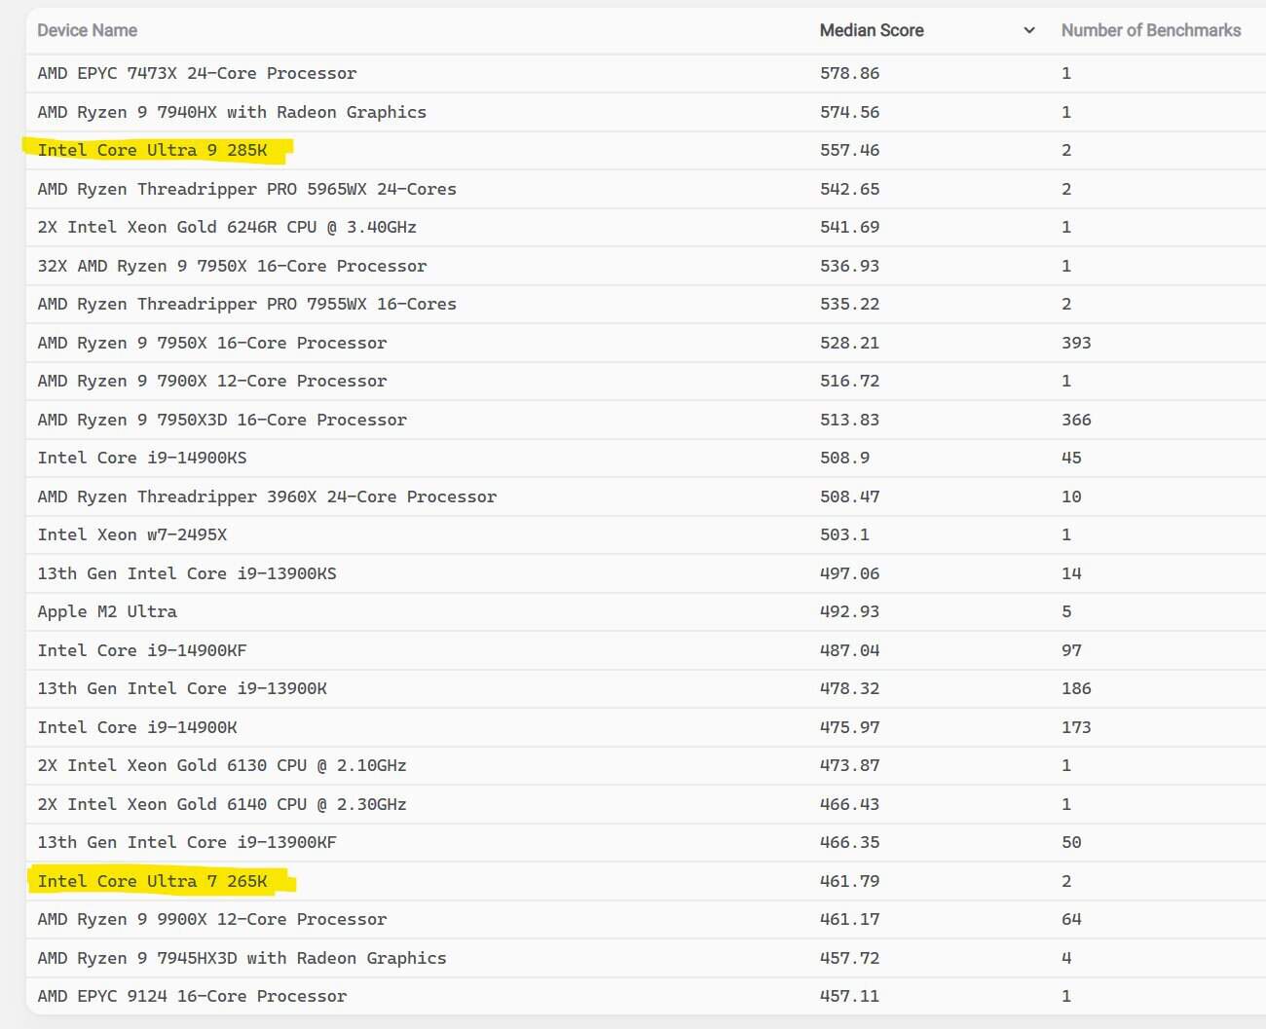
Task: Click benchmark count 97
Action: (x=1071, y=650)
